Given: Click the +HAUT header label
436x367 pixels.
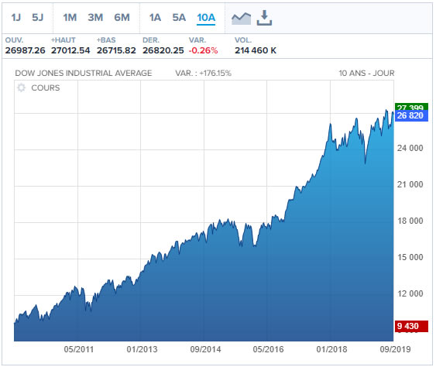Looking at the screenshot, I should click(x=64, y=40).
